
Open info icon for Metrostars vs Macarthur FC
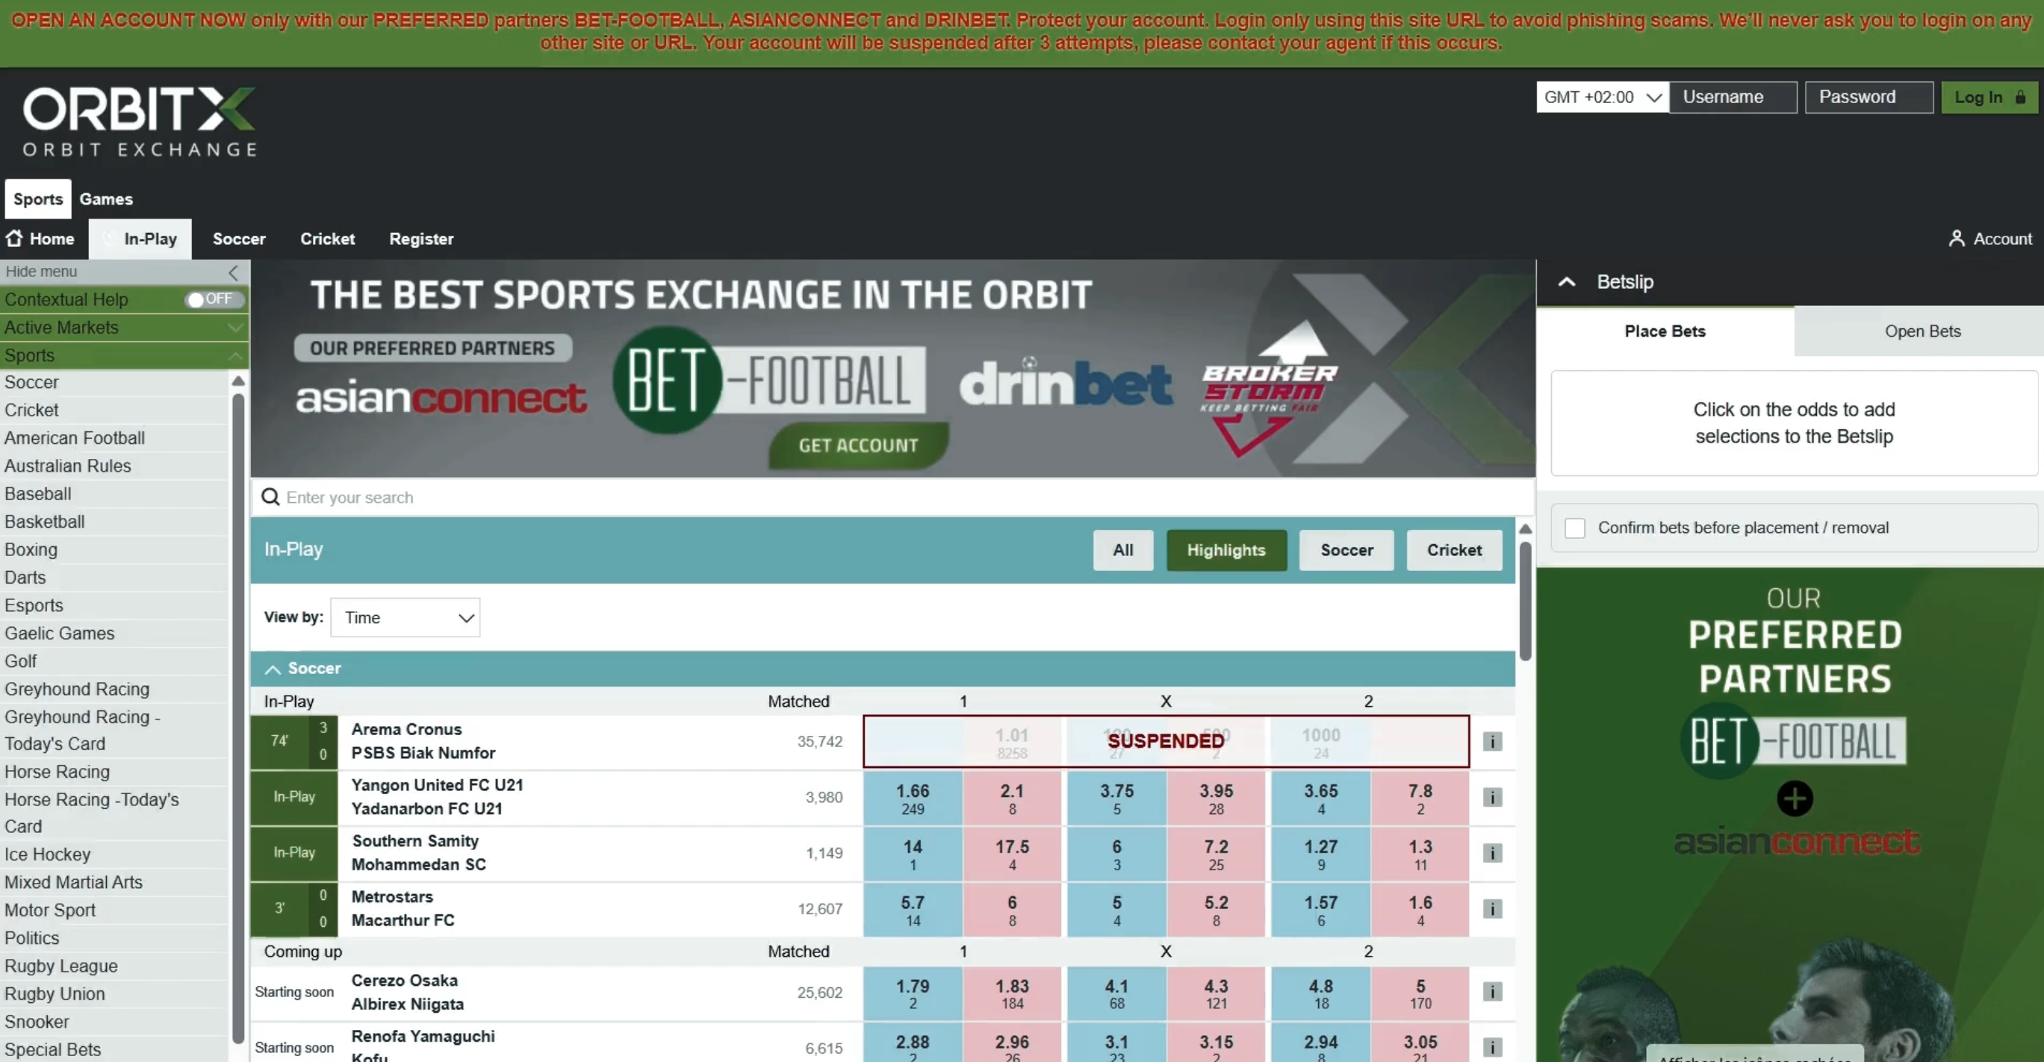point(1492,909)
